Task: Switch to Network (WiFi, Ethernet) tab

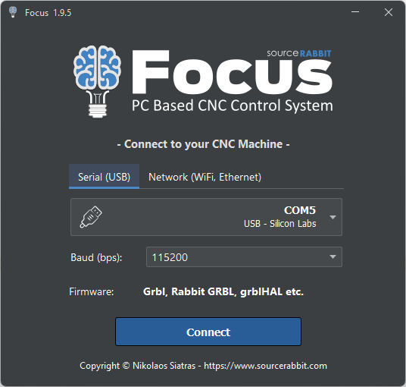Action: 205,177
